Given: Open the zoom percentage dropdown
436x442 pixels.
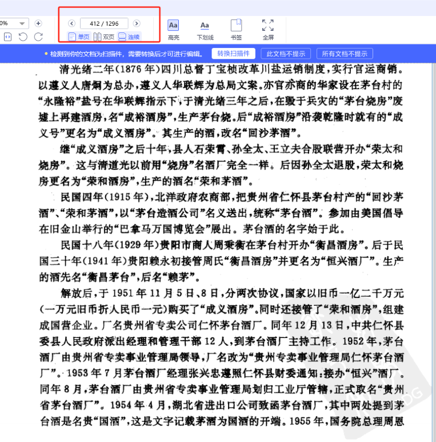Looking at the screenshot, I should point(22,23).
